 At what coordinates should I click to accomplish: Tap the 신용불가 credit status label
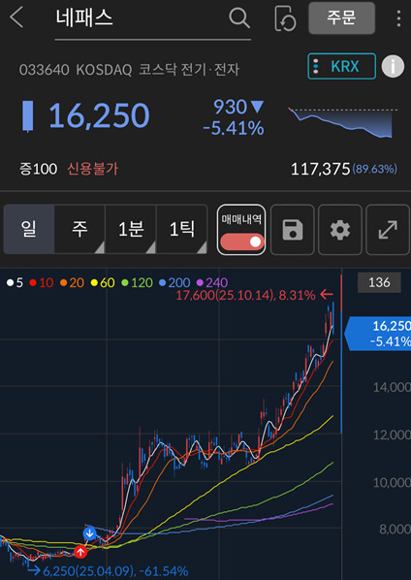[x=93, y=169]
